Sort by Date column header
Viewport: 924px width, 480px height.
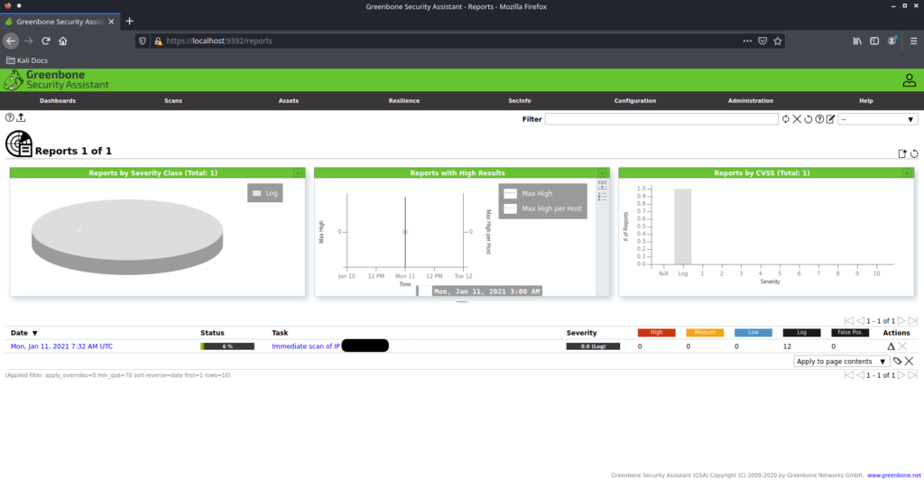point(23,333)
